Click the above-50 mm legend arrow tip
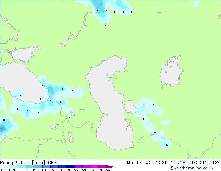The height and width of the screenshot is (171, 221). click(x=110, y=166)
